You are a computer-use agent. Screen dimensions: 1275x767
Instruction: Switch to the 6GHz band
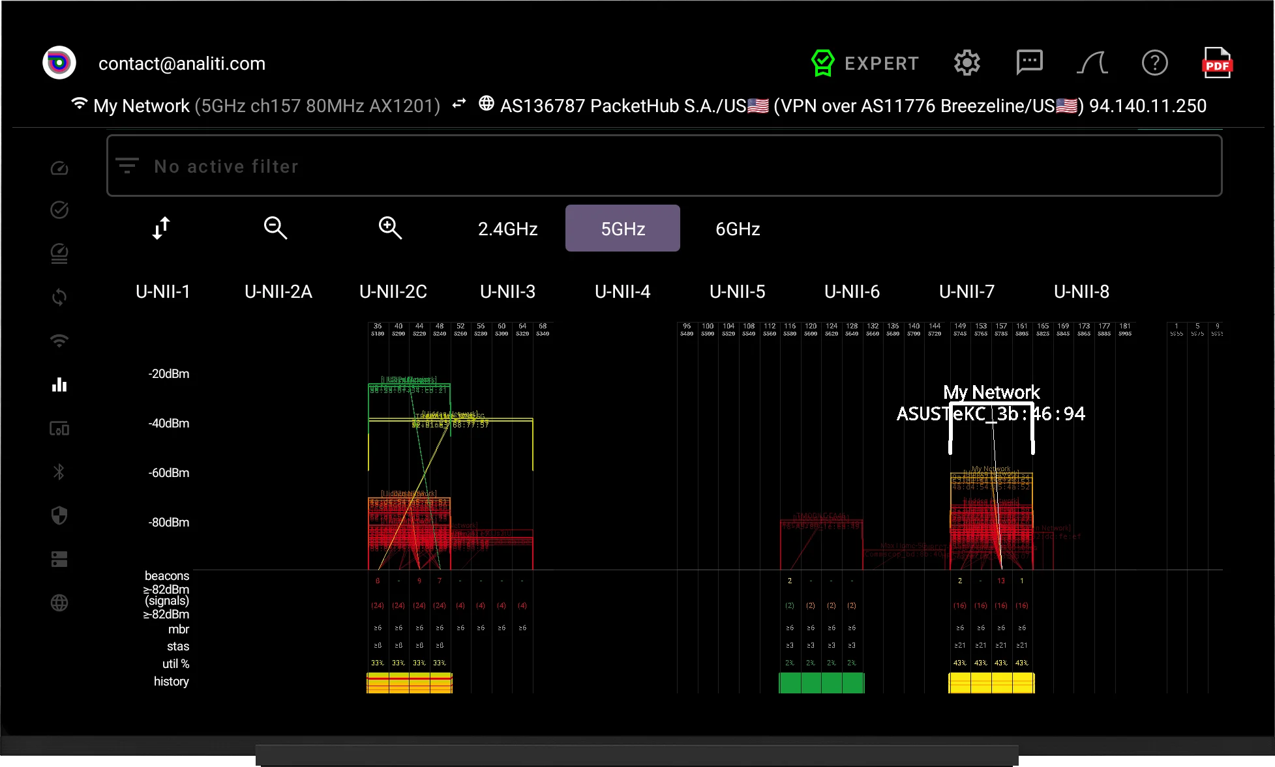(738, 229)
